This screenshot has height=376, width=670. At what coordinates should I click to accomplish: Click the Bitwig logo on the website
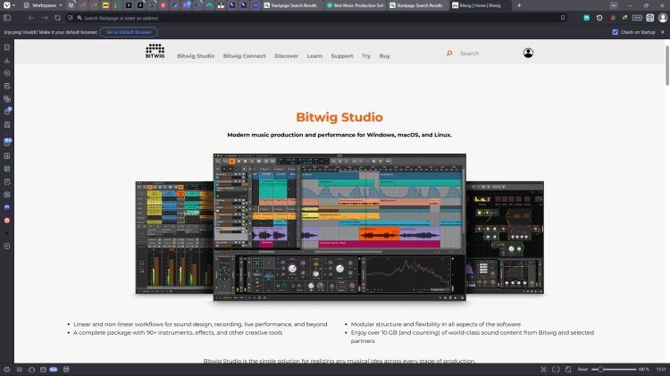click(x=155, y=51)
